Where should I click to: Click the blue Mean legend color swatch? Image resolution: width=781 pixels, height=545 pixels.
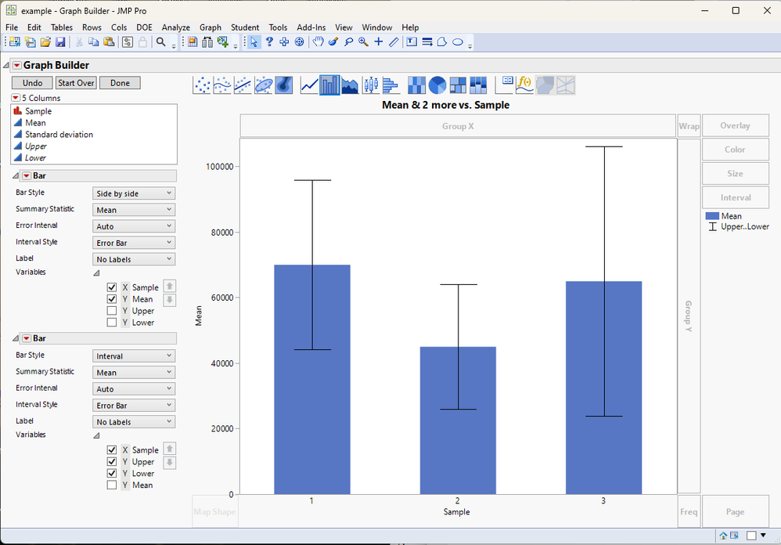[712, 216]
